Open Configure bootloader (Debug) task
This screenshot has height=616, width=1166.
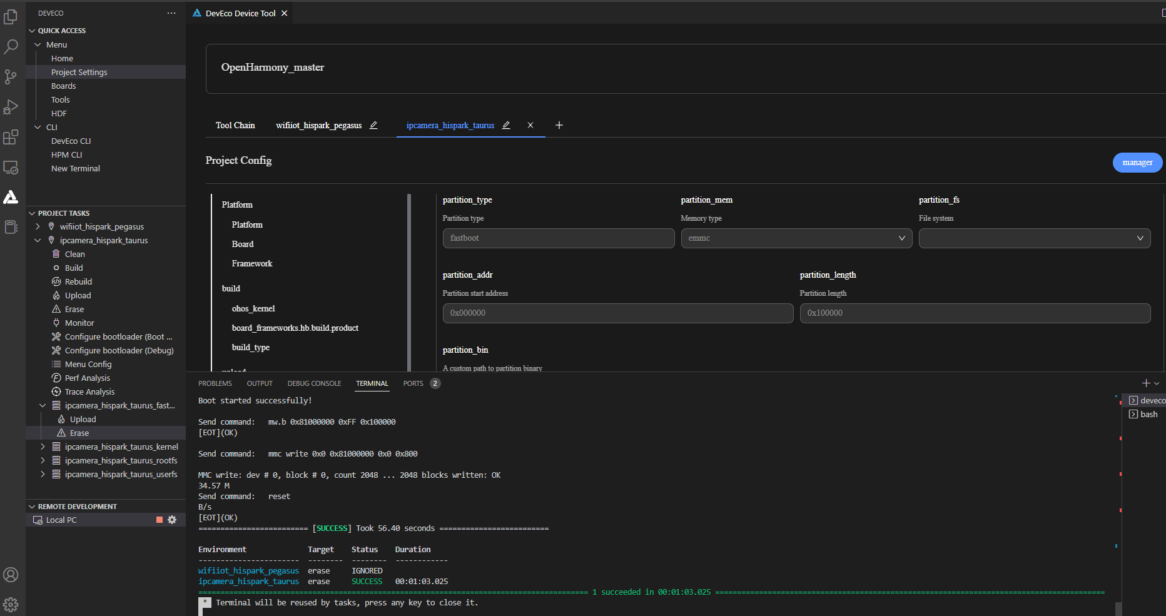[x=119, y=350]
